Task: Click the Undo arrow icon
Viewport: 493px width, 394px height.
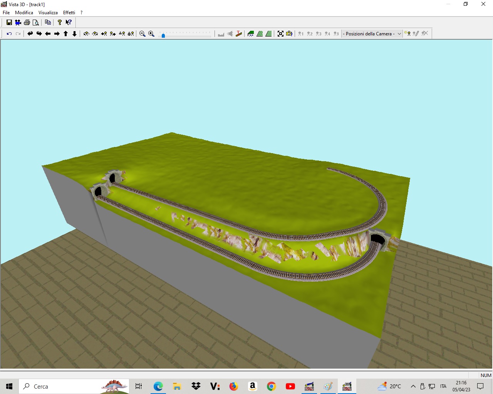Action: 9,34
